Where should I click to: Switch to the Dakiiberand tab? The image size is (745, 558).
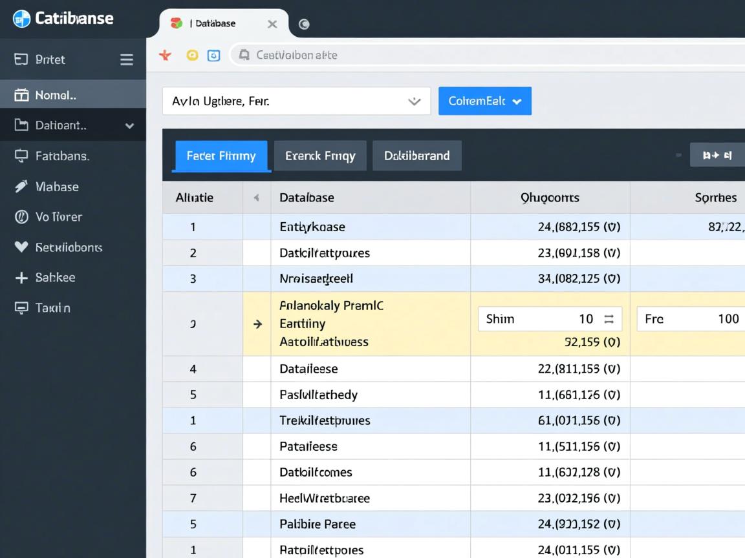(416, 156)
